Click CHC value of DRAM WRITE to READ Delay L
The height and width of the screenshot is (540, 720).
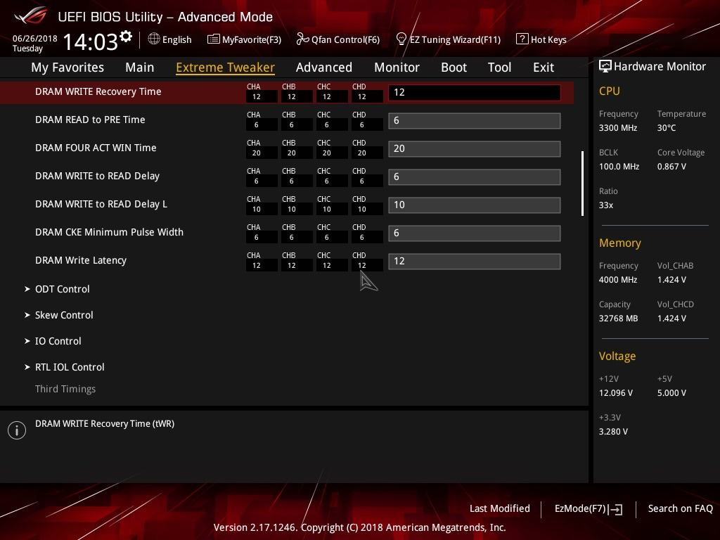click(x=326, y=210)
